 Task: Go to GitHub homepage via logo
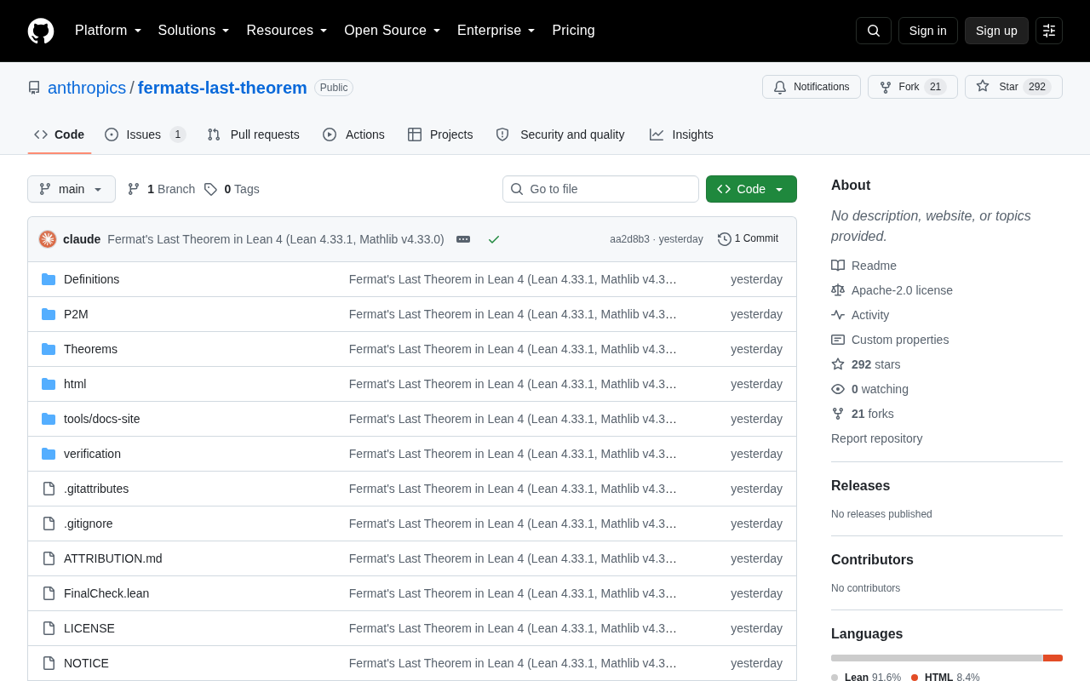[41, 31]
